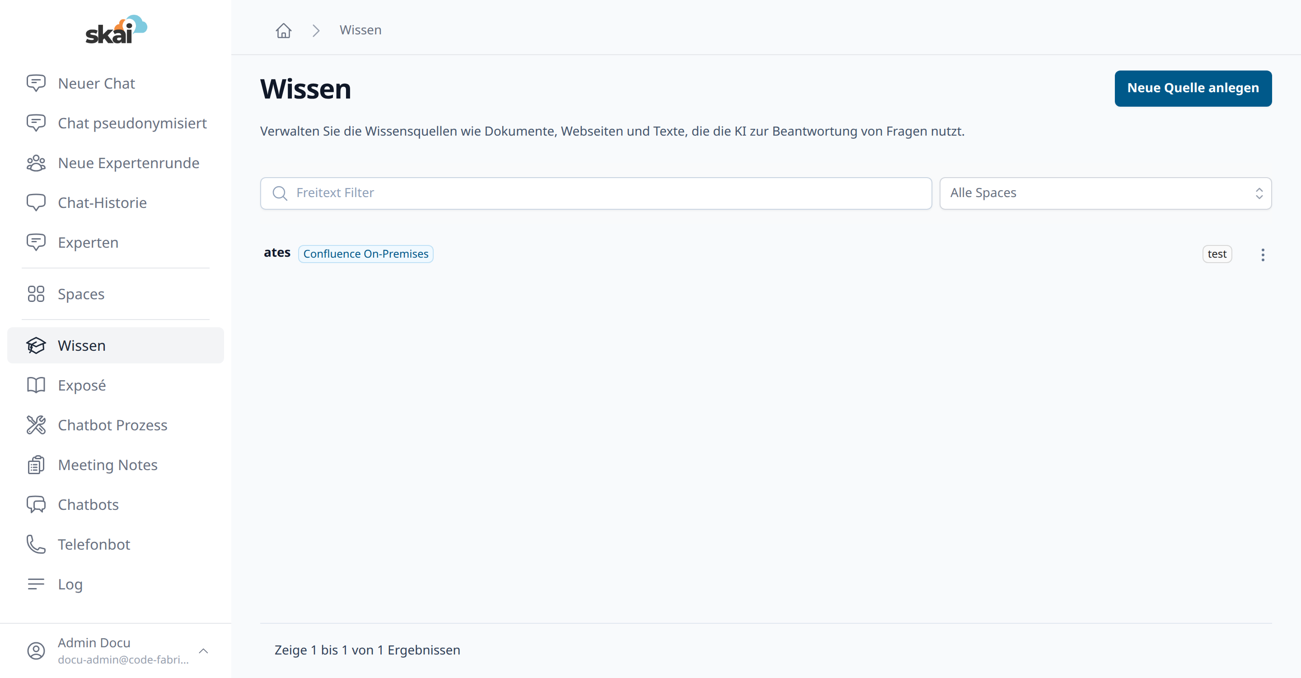The height and width of the screenshot is (678, 1301).
Task: Click the Neue Expertenrunde people icon
Action: [36, 163]
